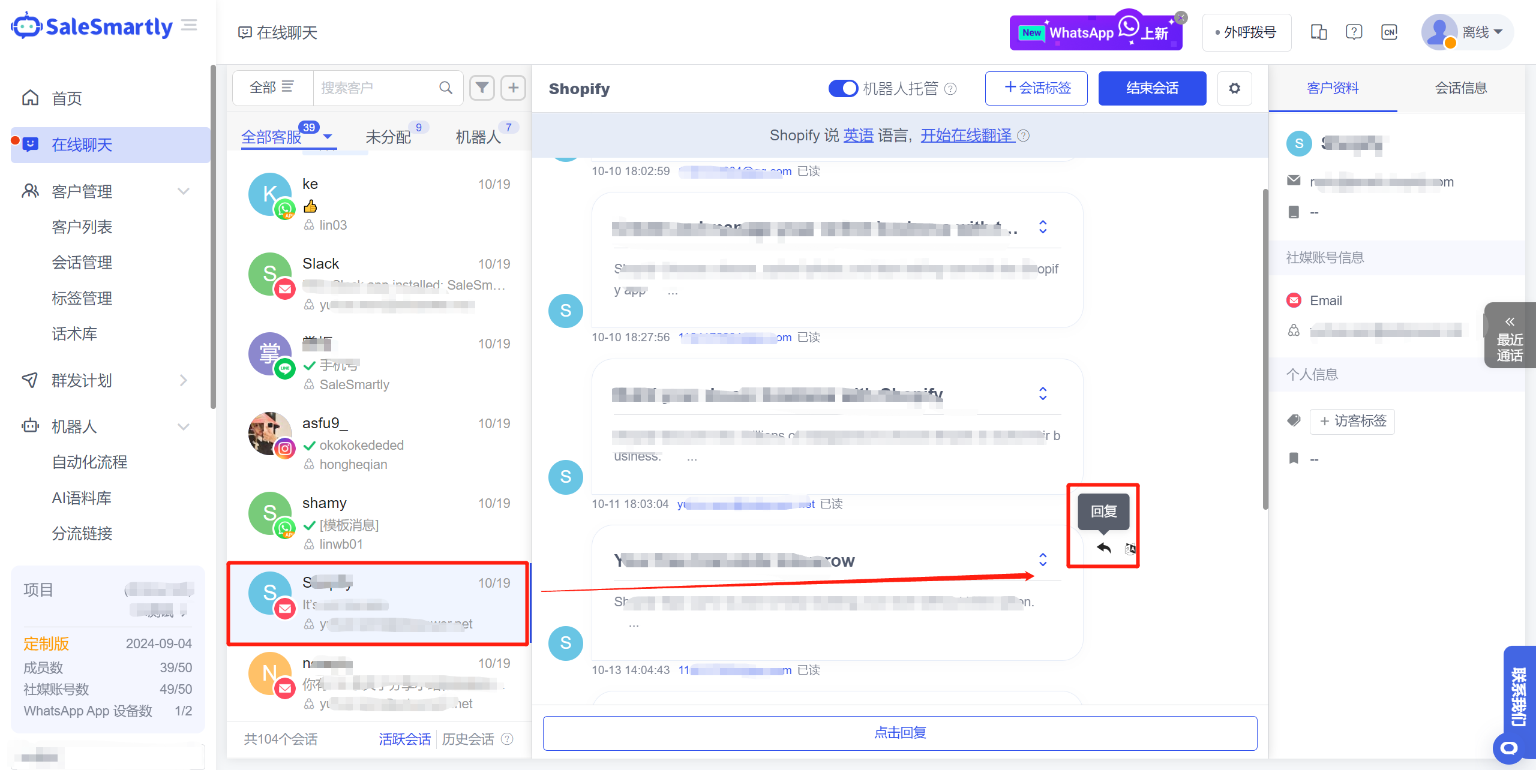Click the filter funnel icon
1536x770 pixels.
tap(482, 88)
